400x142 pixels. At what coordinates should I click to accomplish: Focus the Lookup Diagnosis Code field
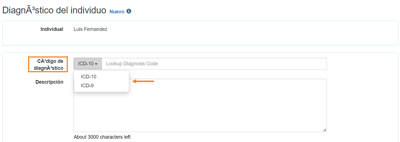pyautogui.click(x=214, y=64)
